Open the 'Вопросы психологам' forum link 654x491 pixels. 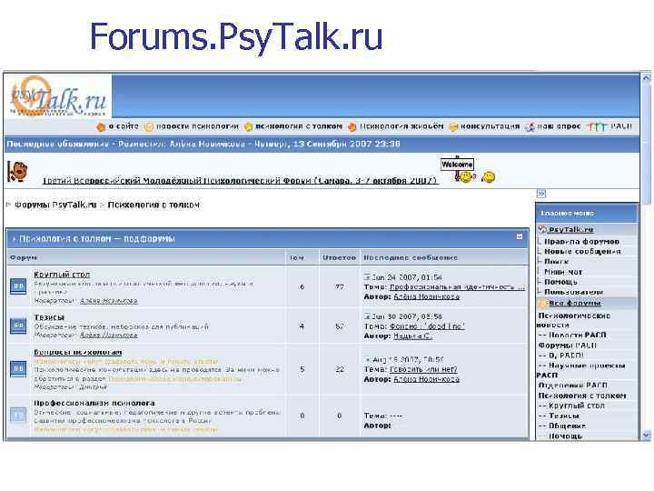pyautogui.click(x=78, y=352)
